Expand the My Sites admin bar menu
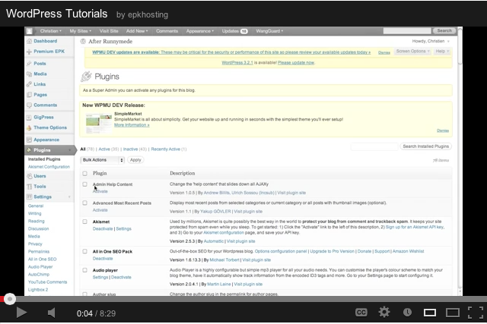Viewport: 487px width, 324px height. click(x=81, y=31)
